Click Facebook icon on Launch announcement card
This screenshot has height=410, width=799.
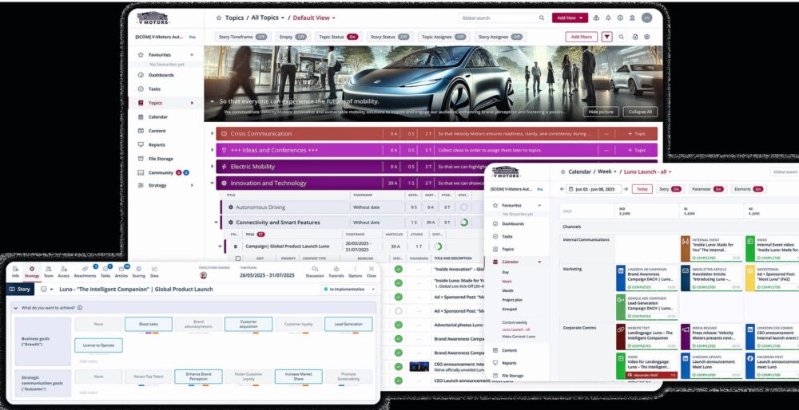[750, 359]
